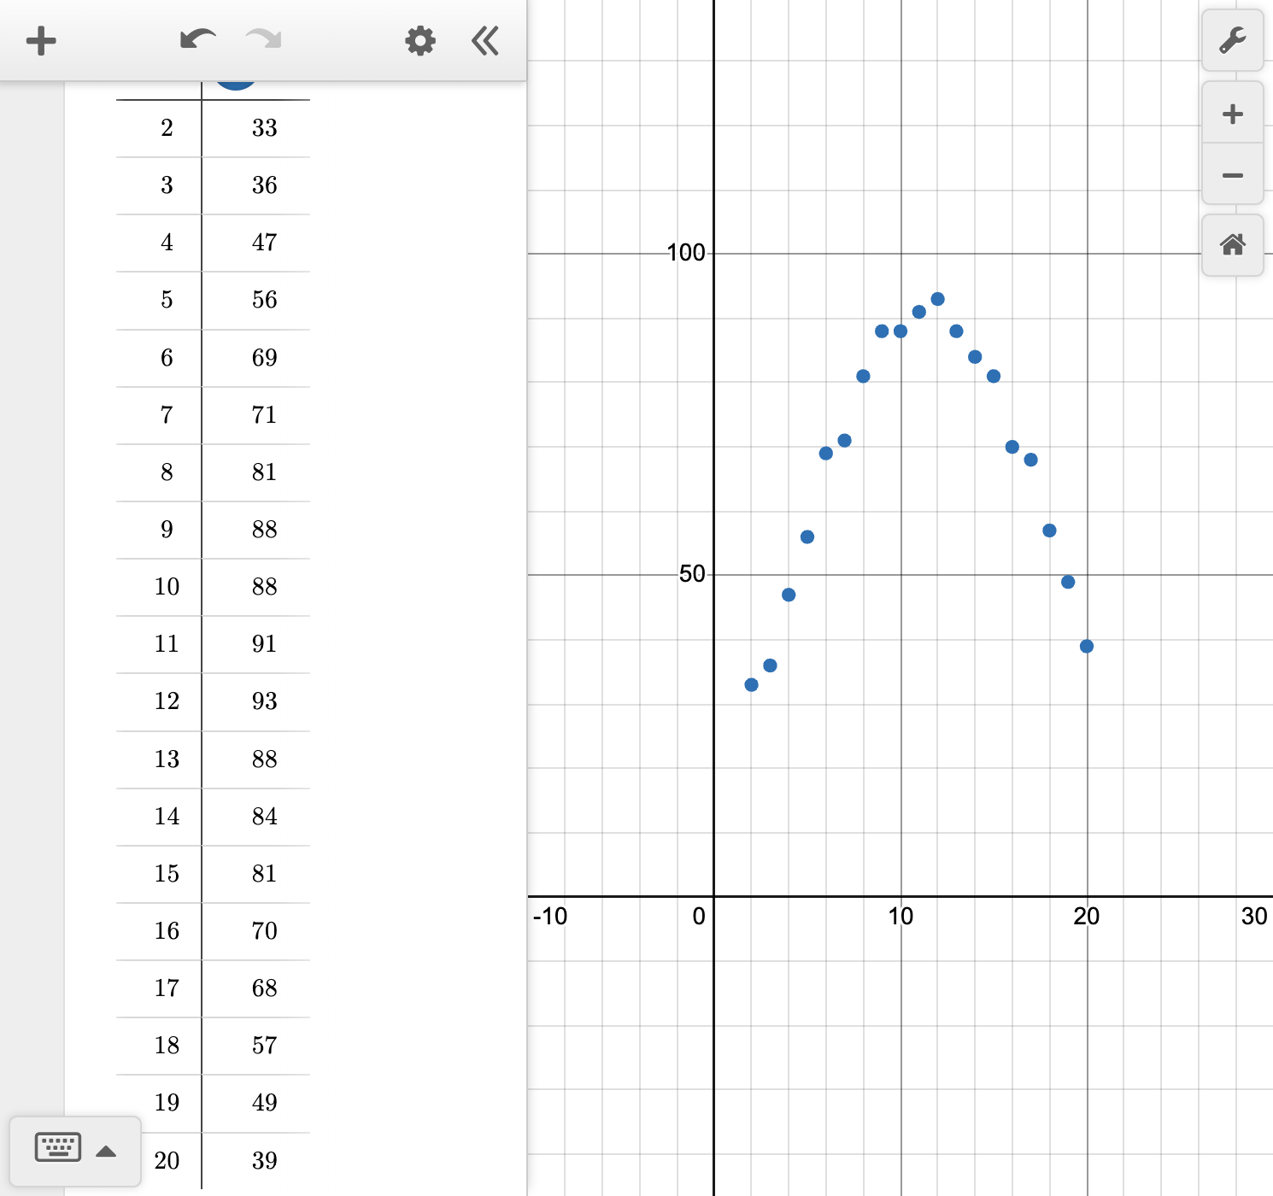
Task: Click the x-axis label reading 30
Action: point(1254,917)
